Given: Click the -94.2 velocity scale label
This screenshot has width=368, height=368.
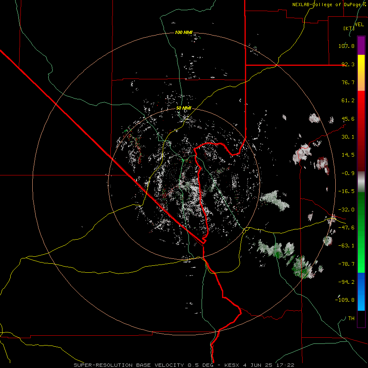Looking at the screenshot, I should tap(346, 282).
